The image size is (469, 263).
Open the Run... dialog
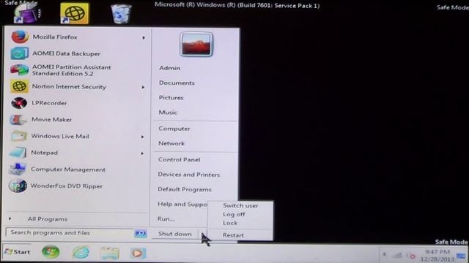point(166,219)
